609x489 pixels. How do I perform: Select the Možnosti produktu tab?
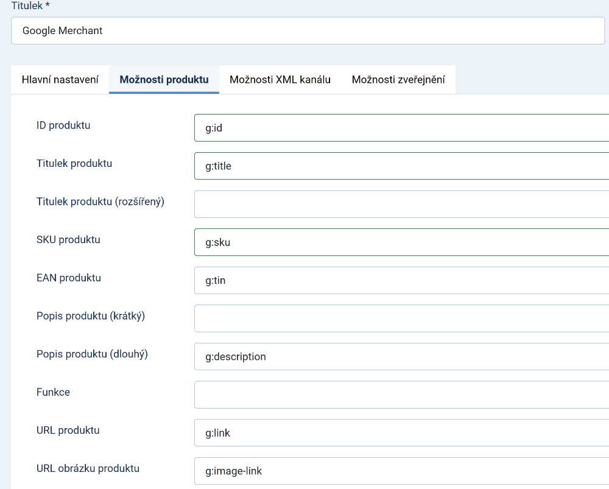point(164,80)
